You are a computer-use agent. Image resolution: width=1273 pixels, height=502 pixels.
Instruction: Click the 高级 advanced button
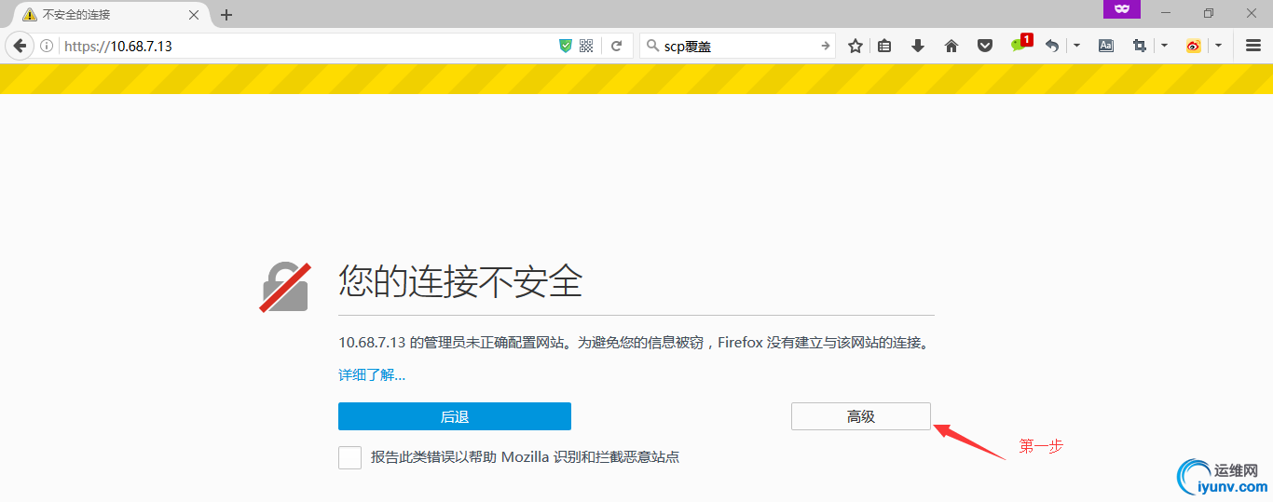click(861, 416)
